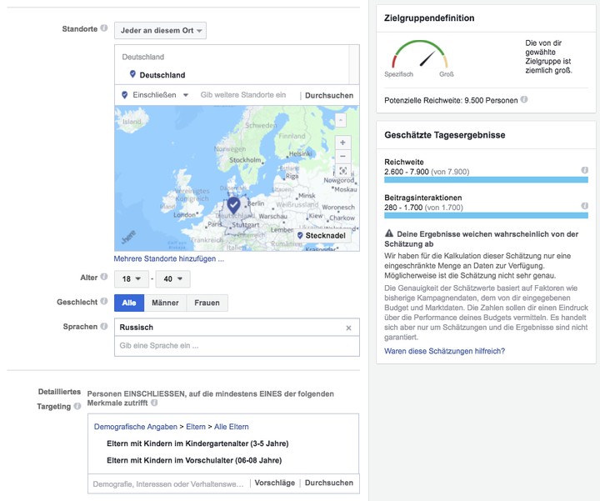
Task: Click 'Waren diese Schätzungen hilfreich?' link
Action: click(445, 351)
